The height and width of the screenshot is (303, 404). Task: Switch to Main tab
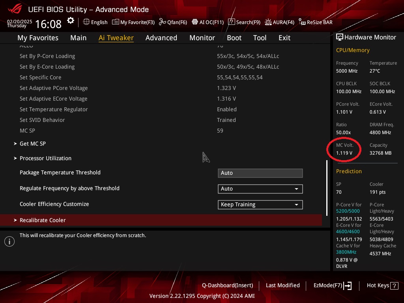coord(79,37)
